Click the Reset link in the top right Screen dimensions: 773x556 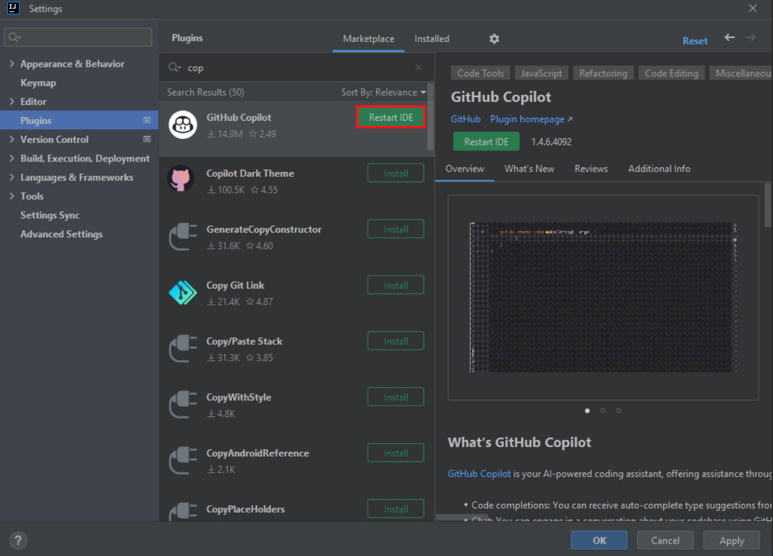tap(695, 40)
